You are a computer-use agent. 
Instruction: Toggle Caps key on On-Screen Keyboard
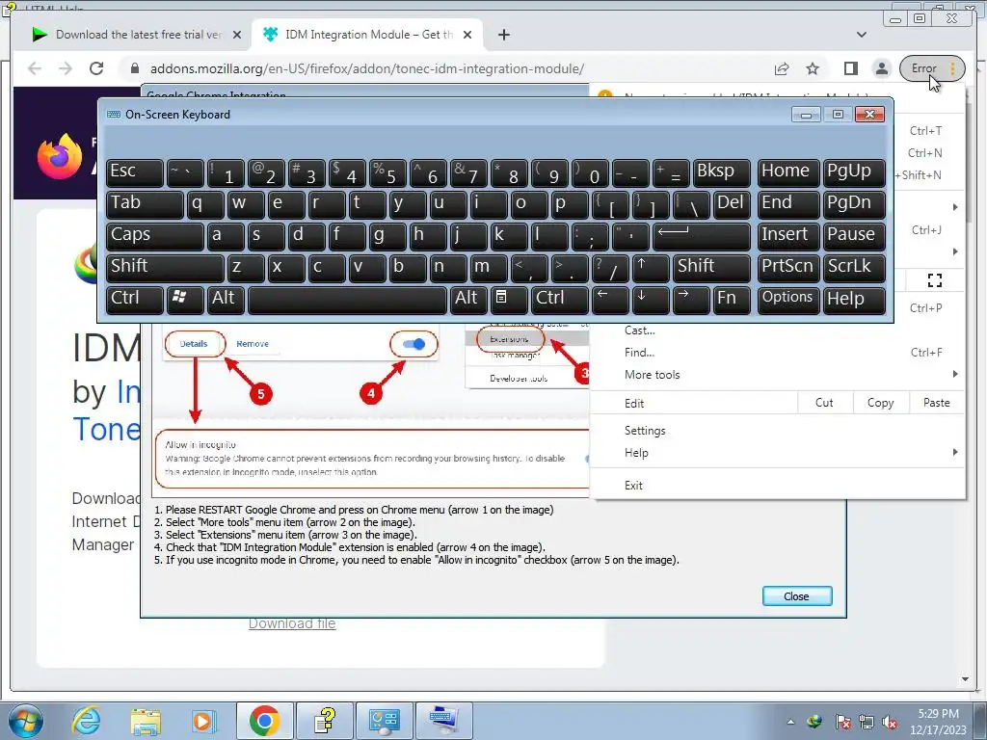(154, 237)
